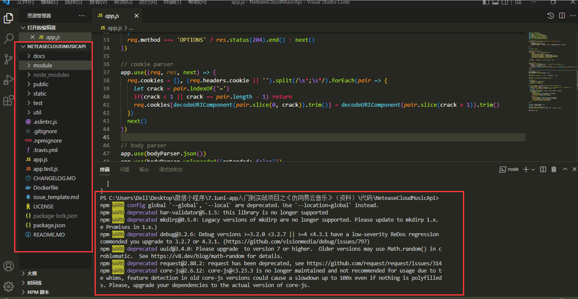Image resolution: width=578 pixels, height=299 pixels.
Task: Expand the util folder
Action: [56, 112]
